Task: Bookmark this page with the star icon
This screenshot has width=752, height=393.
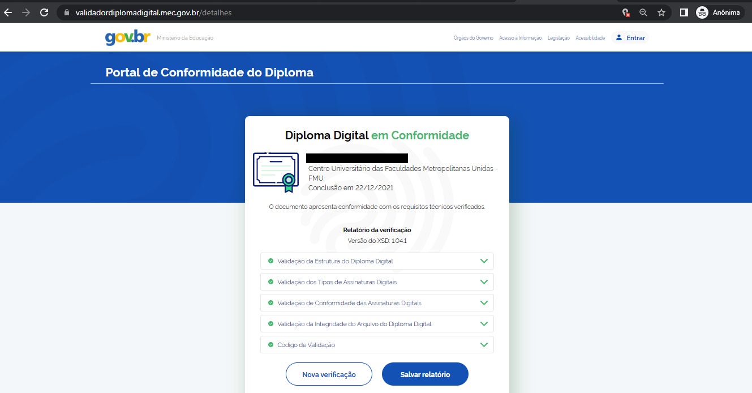Action: [x=661, y=12]
